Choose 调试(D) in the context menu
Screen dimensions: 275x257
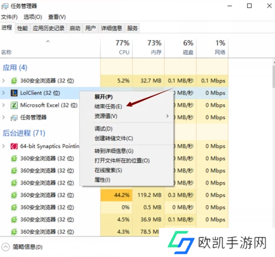tap(126, 129)
